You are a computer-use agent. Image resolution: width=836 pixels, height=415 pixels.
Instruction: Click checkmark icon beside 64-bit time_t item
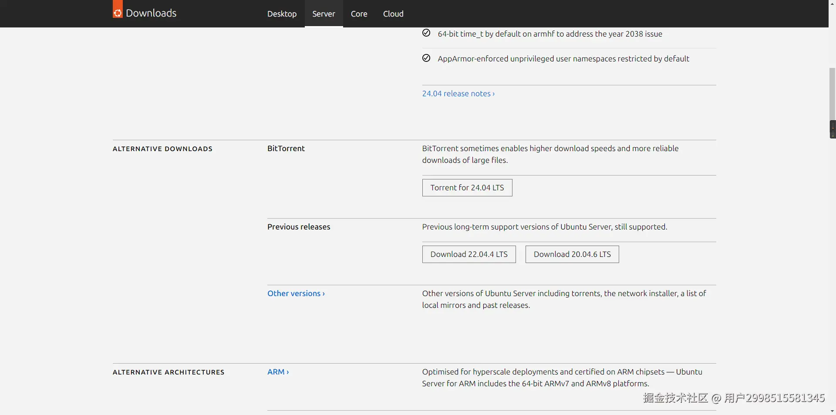(426, 33)
